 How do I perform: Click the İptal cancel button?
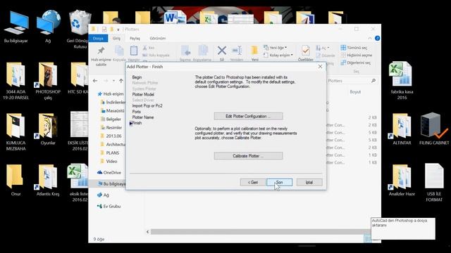pos(309,182)
